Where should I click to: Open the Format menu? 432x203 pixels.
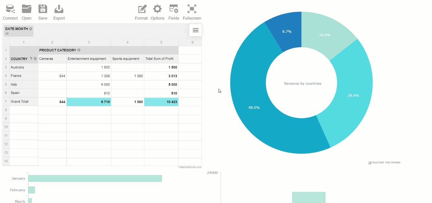point(141,13)
